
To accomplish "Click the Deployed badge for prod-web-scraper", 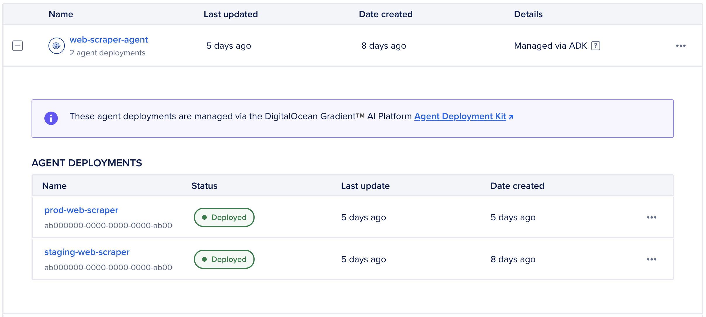I will click(x=224, y=217).
